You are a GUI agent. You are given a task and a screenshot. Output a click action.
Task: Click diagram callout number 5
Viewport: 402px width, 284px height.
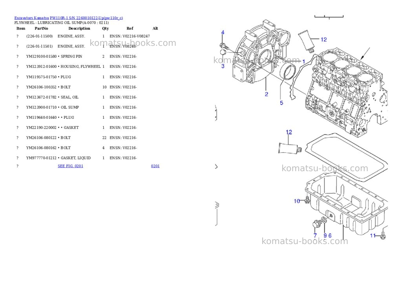pyautogui.click(x=281, y=103)
